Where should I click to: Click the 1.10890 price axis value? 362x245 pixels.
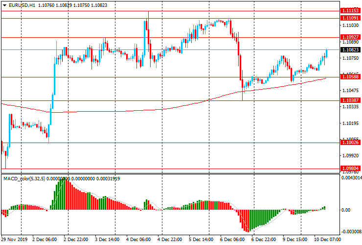click(x=350, y=42)
